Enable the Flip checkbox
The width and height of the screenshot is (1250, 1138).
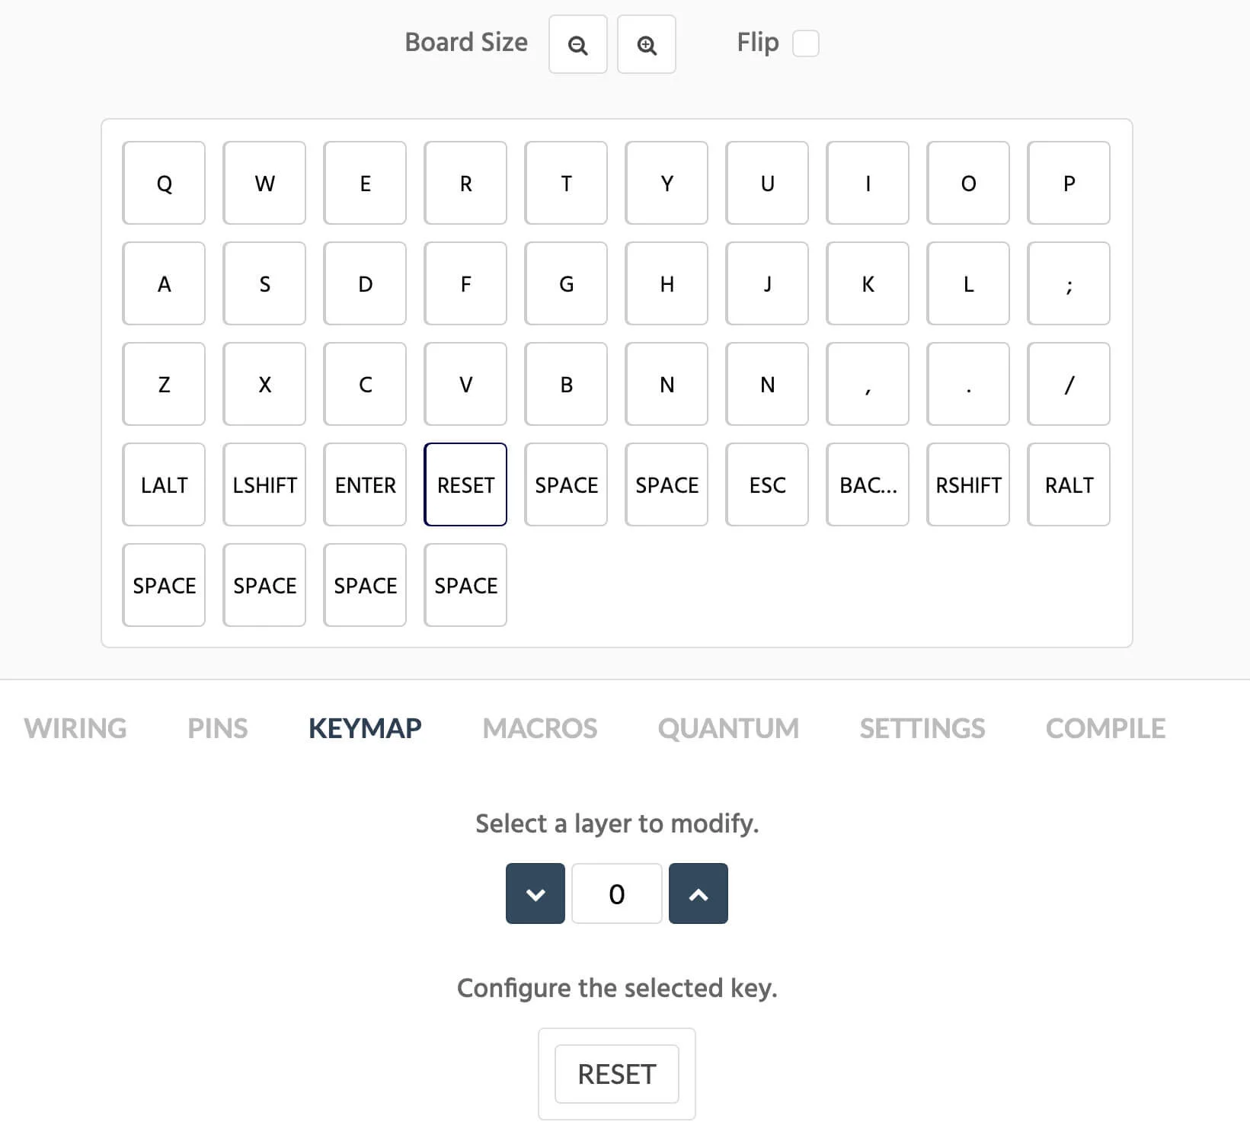point(805,43)
